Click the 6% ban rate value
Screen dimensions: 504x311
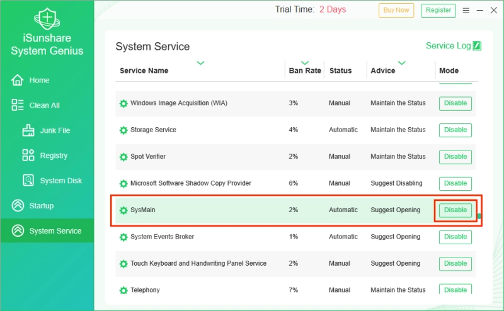[x=293, y=183]
